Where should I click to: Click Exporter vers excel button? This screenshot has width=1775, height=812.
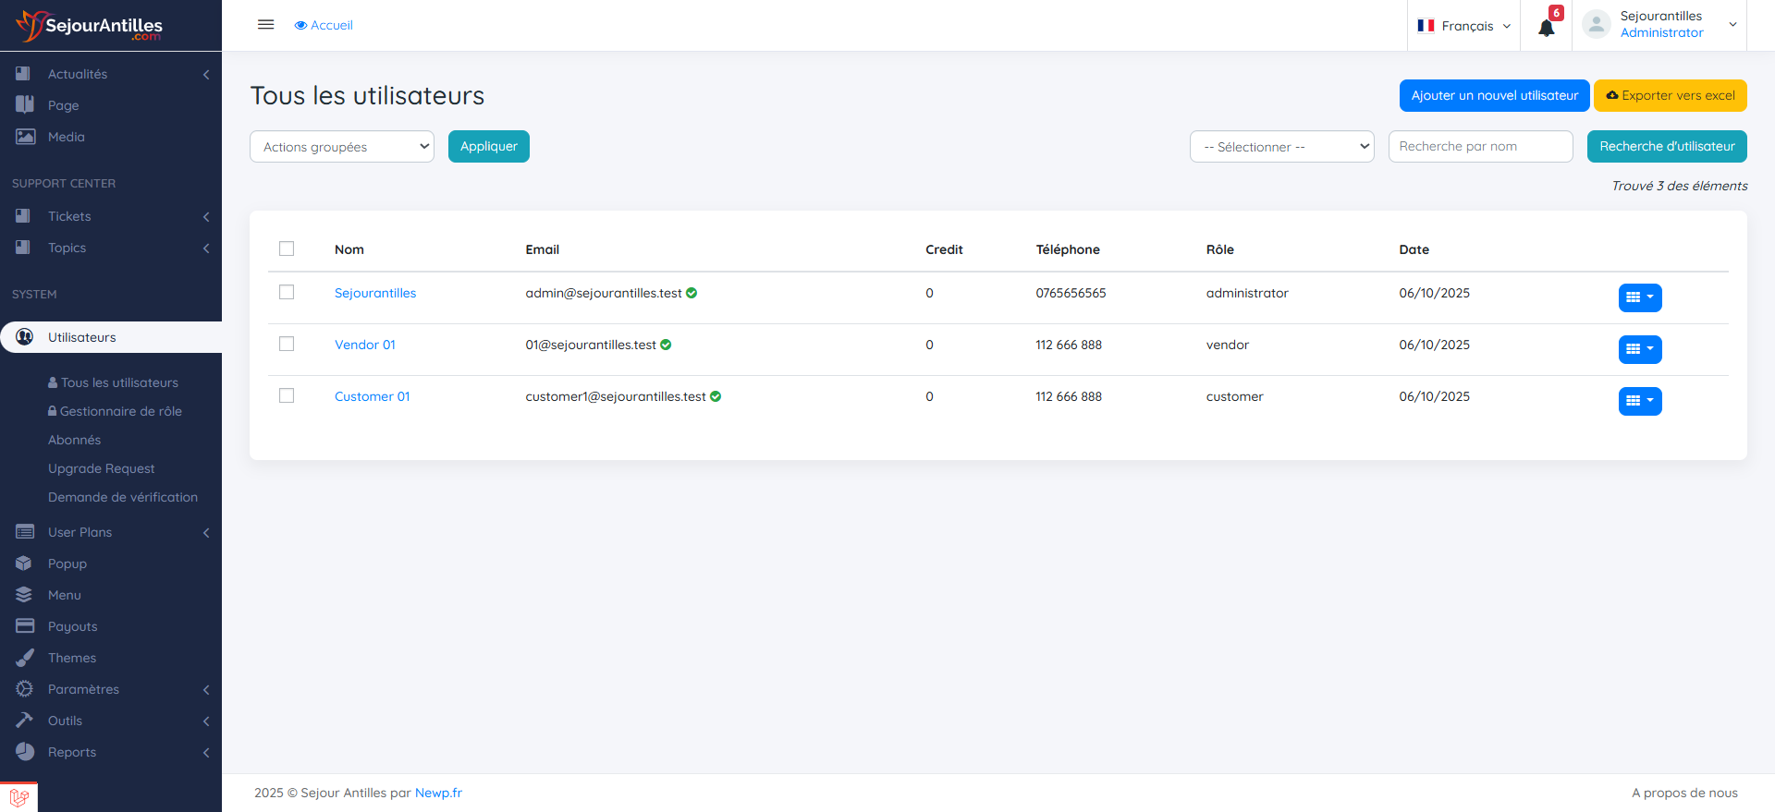click(1670, 95)
